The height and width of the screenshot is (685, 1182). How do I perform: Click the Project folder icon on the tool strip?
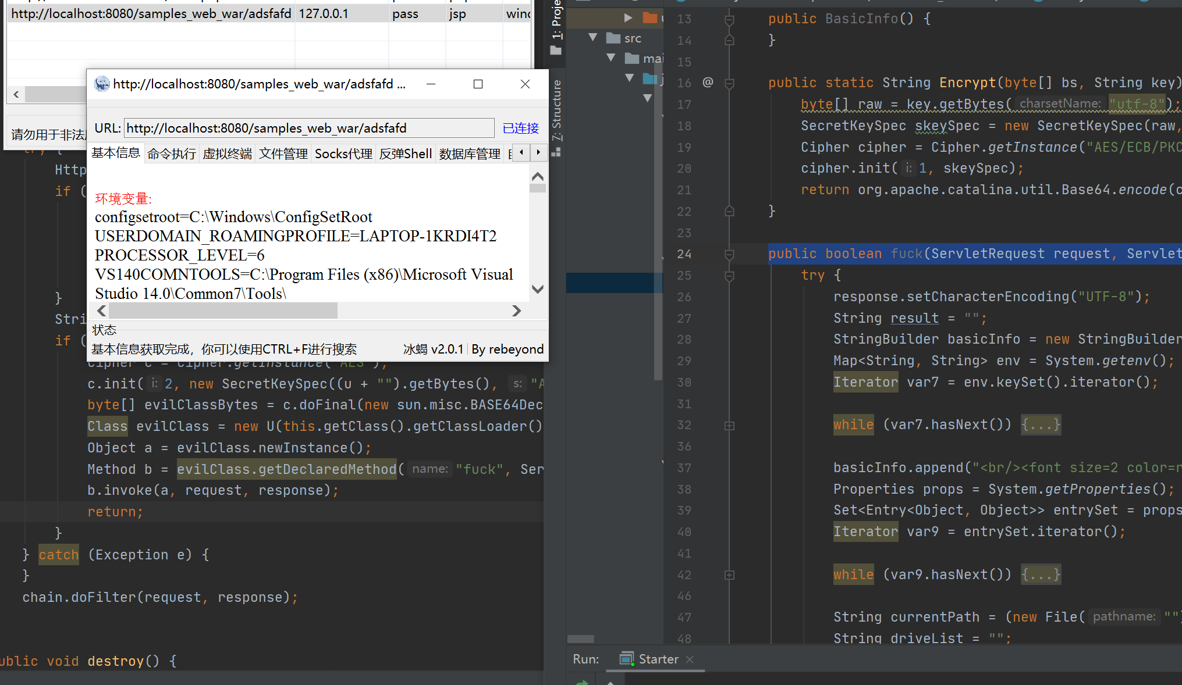556,51
